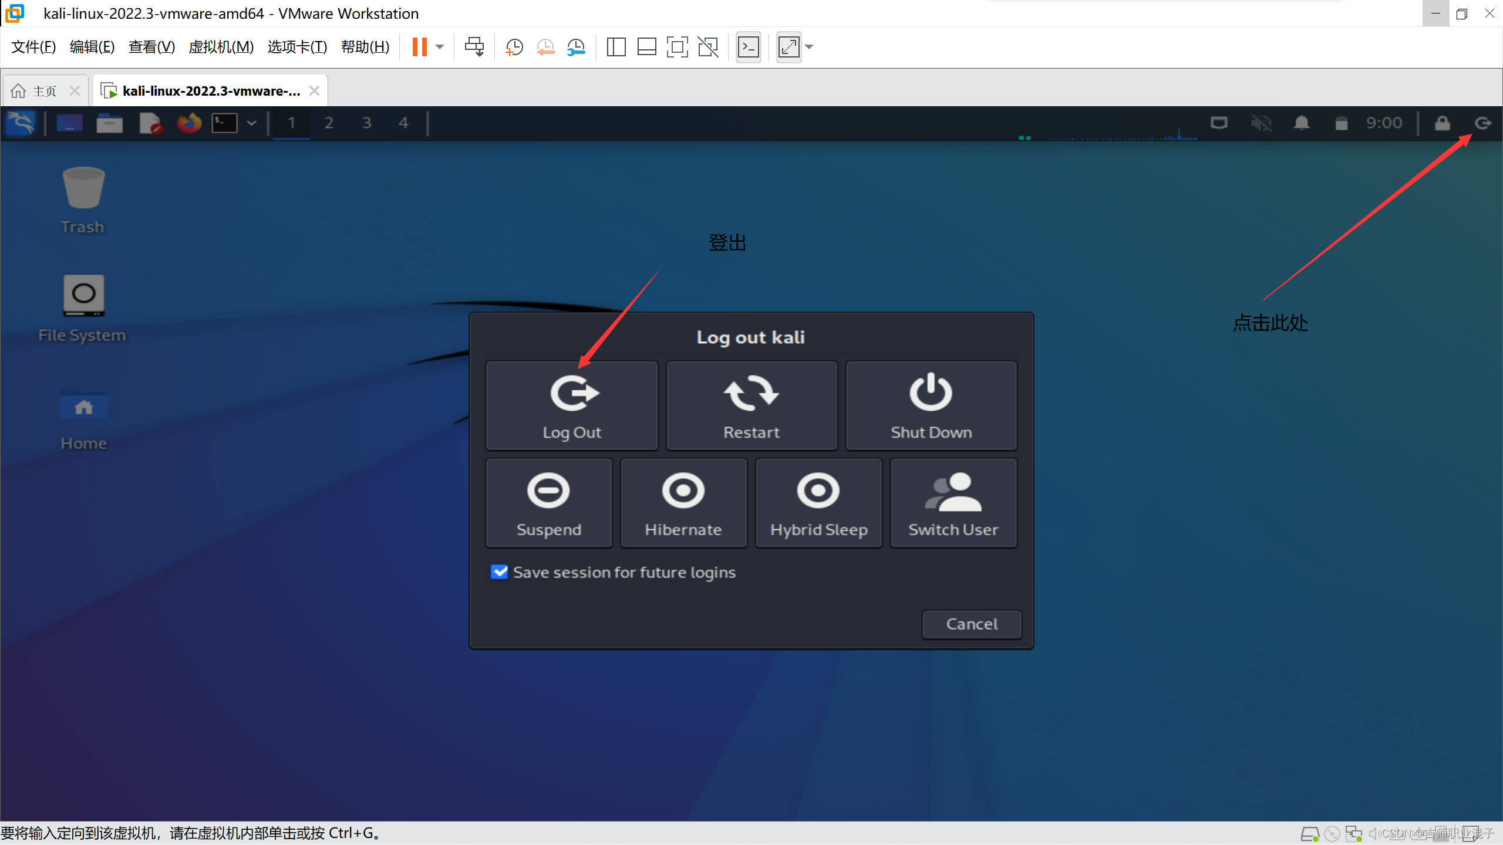Click Restart in the logout dialog
Viewport: 1503px width, 845px height.
coord(751,405)
